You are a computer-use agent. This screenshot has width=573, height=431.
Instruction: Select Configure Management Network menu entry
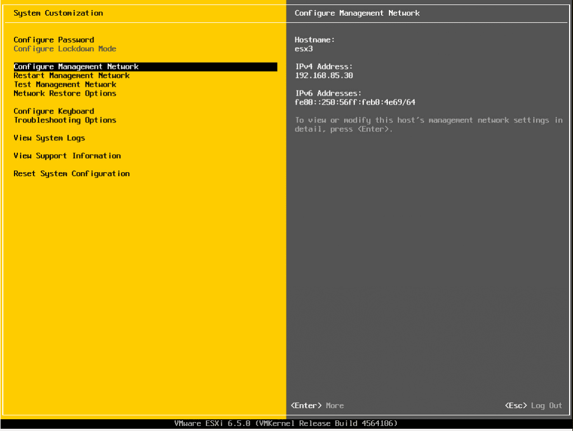(76, 67)
